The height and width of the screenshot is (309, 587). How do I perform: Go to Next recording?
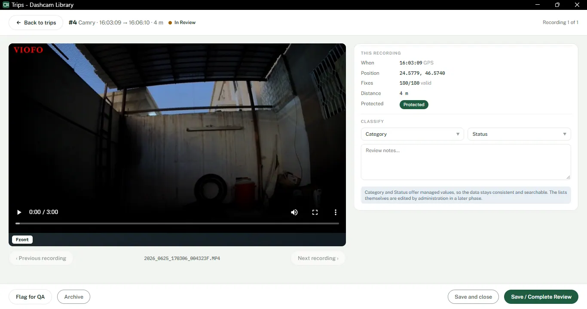pos(318,258)
